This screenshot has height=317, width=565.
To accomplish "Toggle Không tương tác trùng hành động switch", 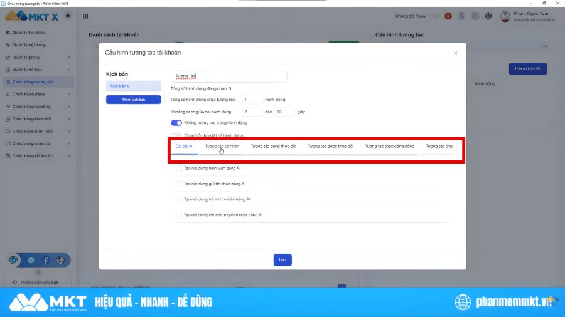I will pos(176,123).
